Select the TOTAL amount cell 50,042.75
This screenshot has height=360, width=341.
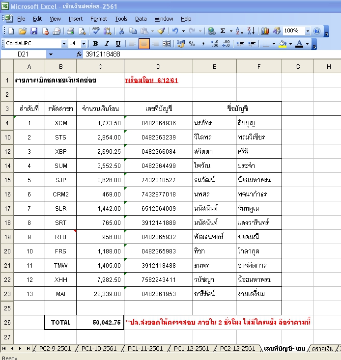(100, 322)
